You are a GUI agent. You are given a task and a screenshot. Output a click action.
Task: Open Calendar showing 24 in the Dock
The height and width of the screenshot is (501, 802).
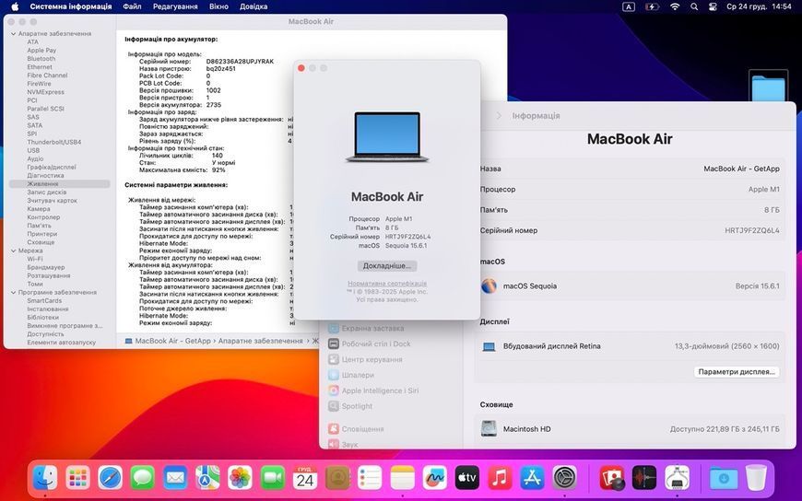(305, 479)
